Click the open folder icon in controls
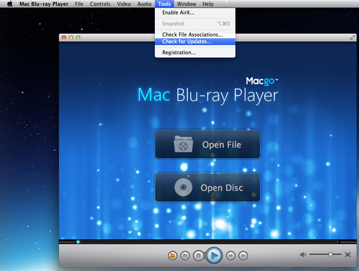 click(185, 256)
